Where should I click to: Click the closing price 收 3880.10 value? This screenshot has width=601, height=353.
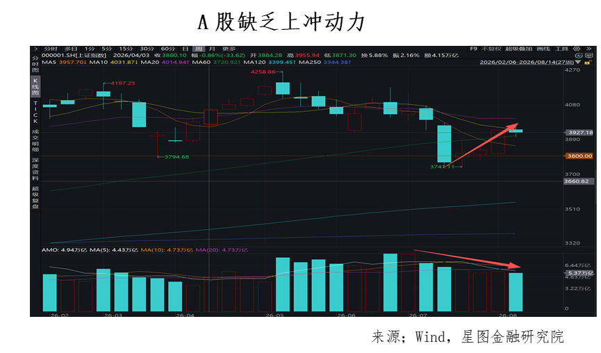click(170, 56)
